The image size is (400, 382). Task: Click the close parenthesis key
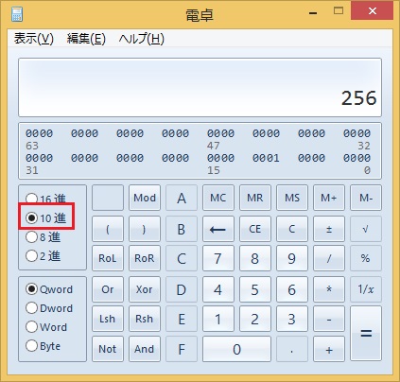coord(145,229)
